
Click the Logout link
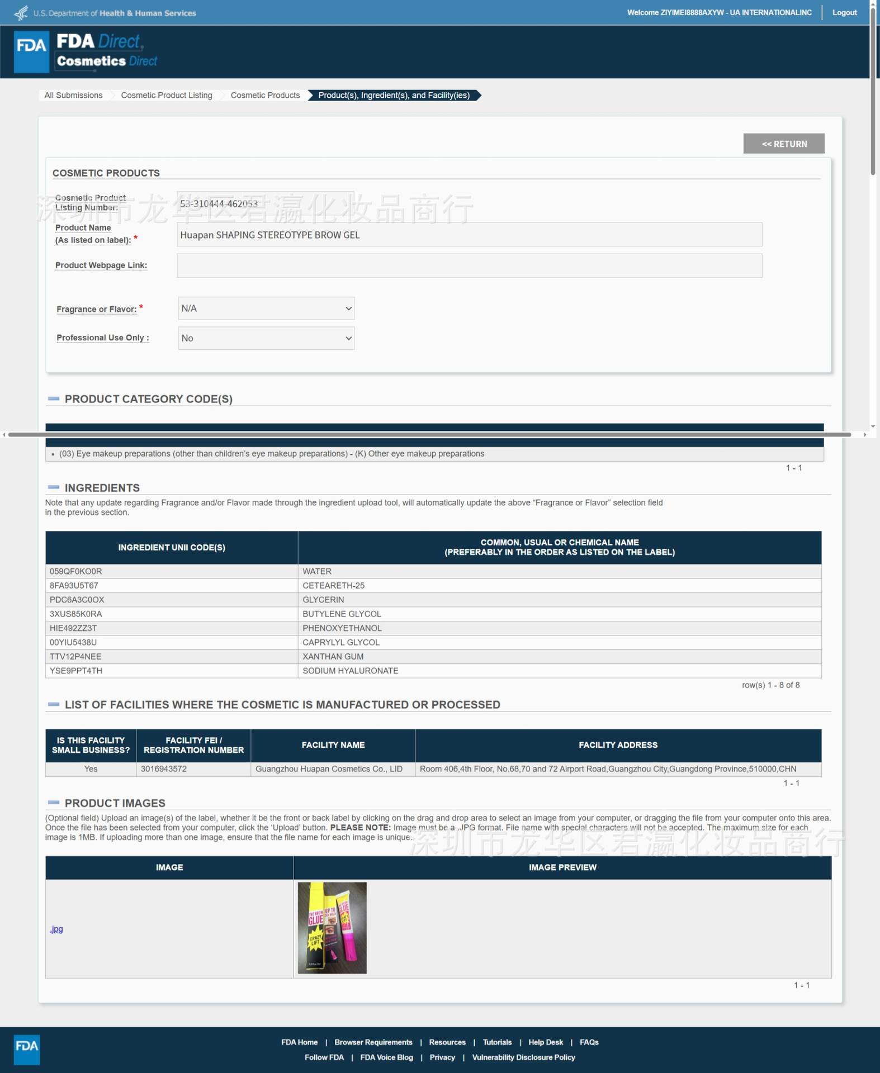[844, 12]
